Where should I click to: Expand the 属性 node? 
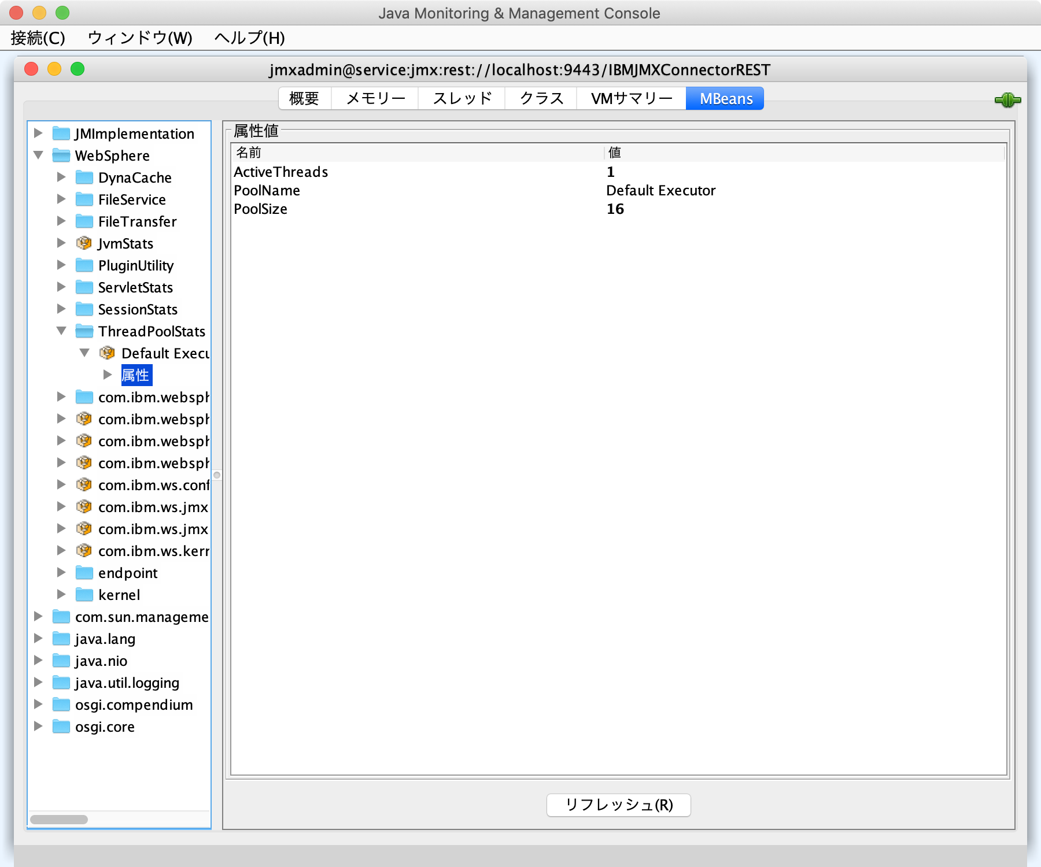point(108,375)
